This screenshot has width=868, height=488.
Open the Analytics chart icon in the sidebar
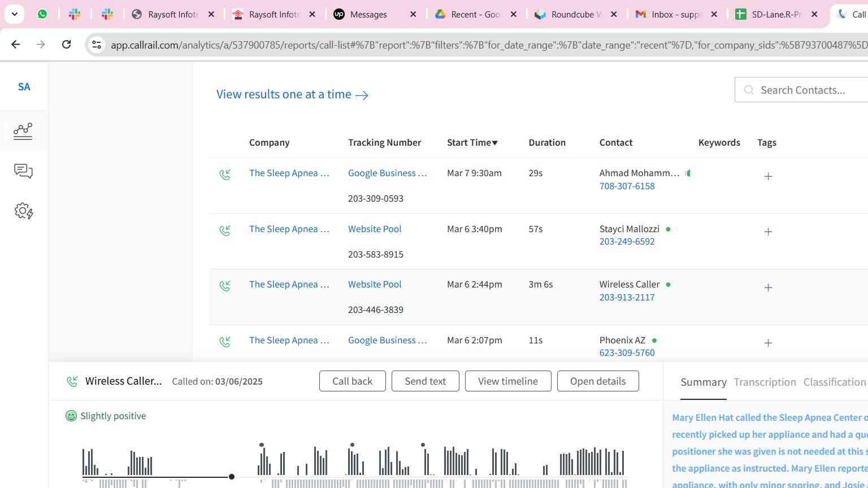tap(23, 131)
